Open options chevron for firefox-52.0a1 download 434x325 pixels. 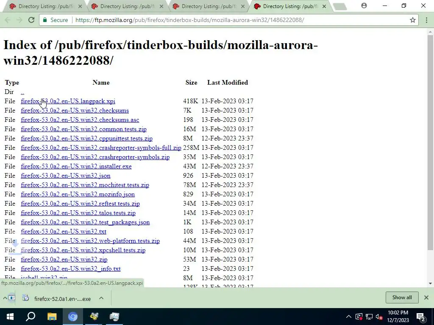click(101, 298)
